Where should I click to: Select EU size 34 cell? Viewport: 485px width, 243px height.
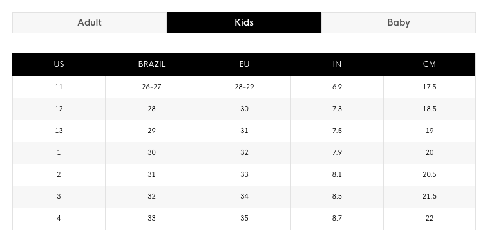(x=244, y=196)
